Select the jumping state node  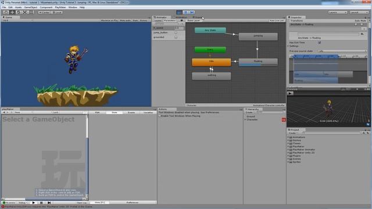(258, 36)
